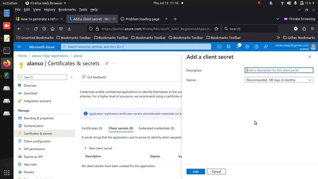
Task: Open the Firefox Tools menu
Action: [x=83, y=9]
